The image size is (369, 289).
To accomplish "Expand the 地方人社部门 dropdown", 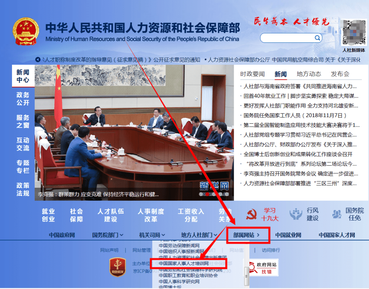I will [x=199, y=235].
